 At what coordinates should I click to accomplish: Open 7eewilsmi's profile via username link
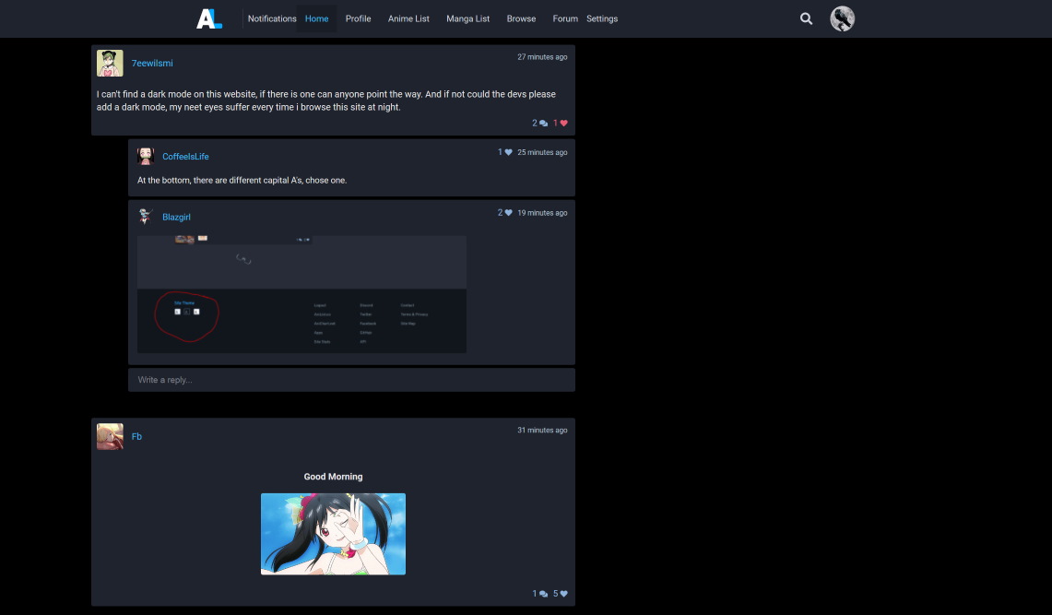(152, 63)
